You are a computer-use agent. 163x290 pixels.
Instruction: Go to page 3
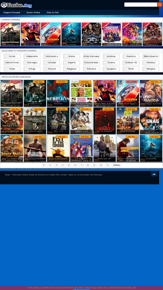[x=57, y=165]
